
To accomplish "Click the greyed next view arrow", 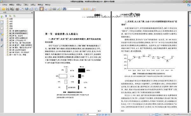I will pyautogui.click(x=109, y=114).
